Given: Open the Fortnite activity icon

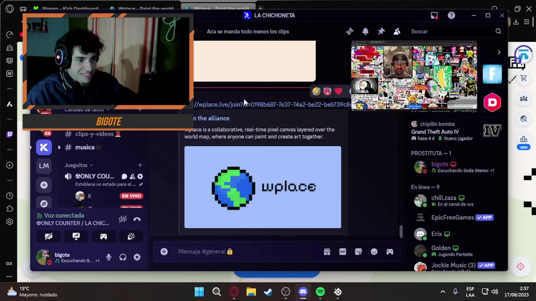Looking at the screenshot, I should [x=492, y=74].
